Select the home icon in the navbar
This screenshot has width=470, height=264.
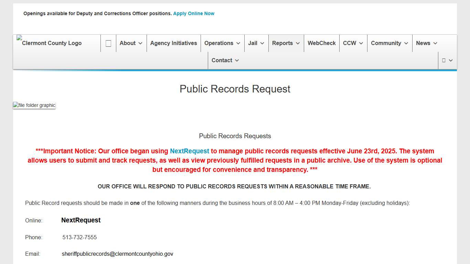(108, 43)
